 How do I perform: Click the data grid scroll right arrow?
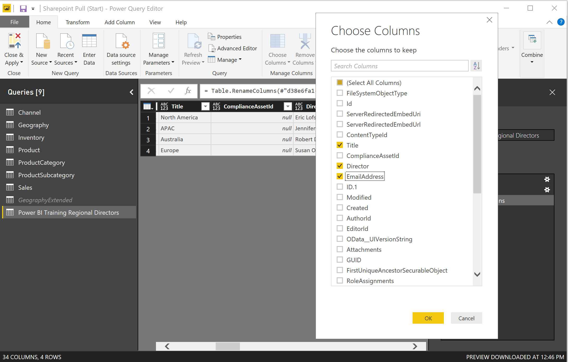[415, 346]
